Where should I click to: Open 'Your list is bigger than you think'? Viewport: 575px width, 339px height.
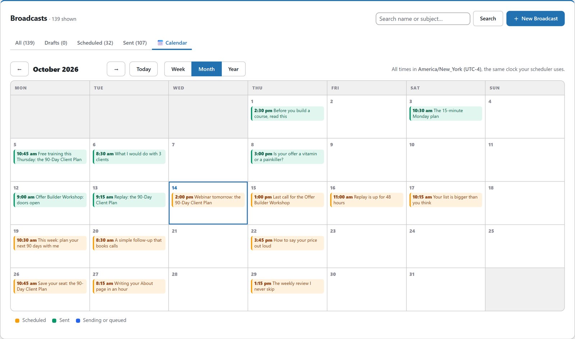coord(446,200)
